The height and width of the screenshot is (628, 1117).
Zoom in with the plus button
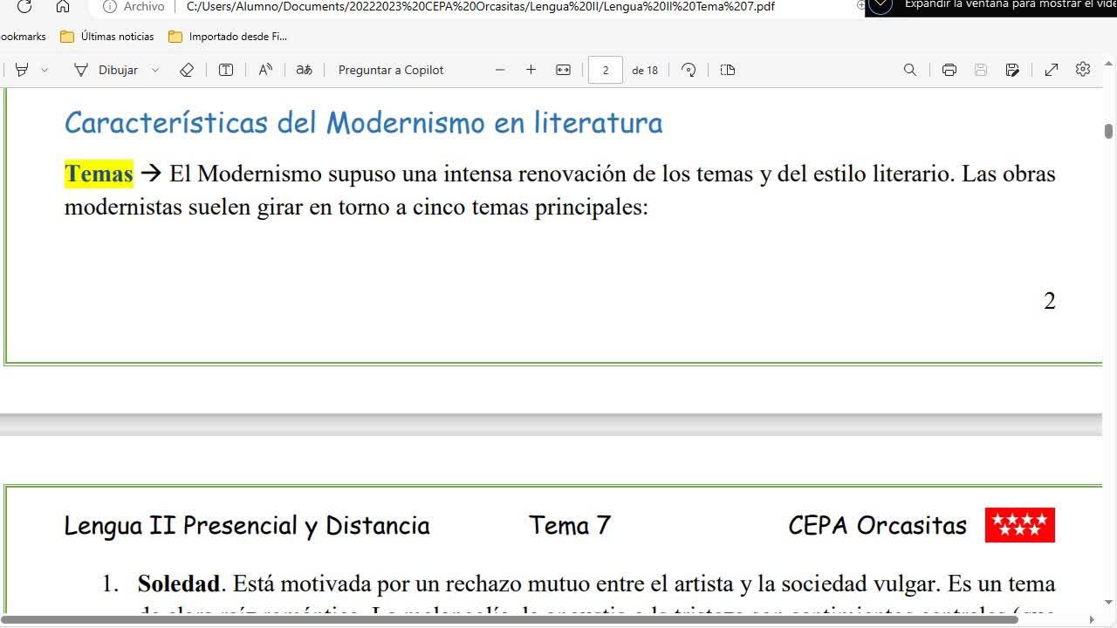tap(531, 70)
